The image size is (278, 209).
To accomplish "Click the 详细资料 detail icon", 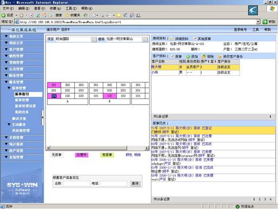I will 172,38.
